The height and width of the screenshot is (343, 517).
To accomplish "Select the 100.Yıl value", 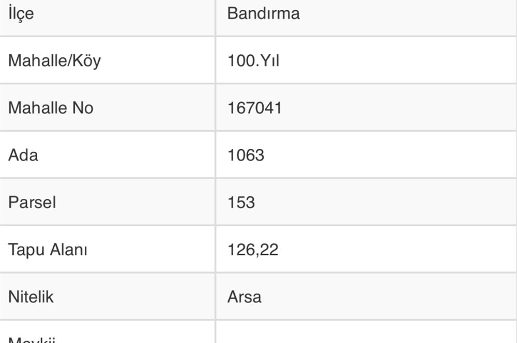I will point(253,60).
